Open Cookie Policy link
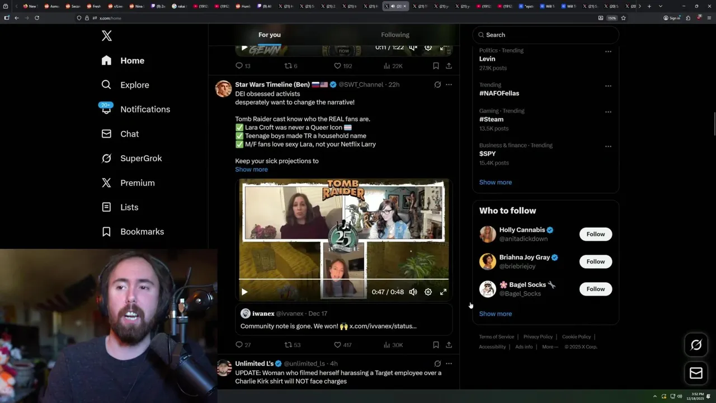Screen dimensions: 716x403 coord(576,337)
